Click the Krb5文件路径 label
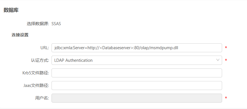The width and height of the screenshot is (247, 109). point(36,73)
